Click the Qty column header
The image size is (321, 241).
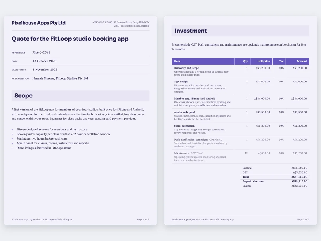tap(242, 61)
